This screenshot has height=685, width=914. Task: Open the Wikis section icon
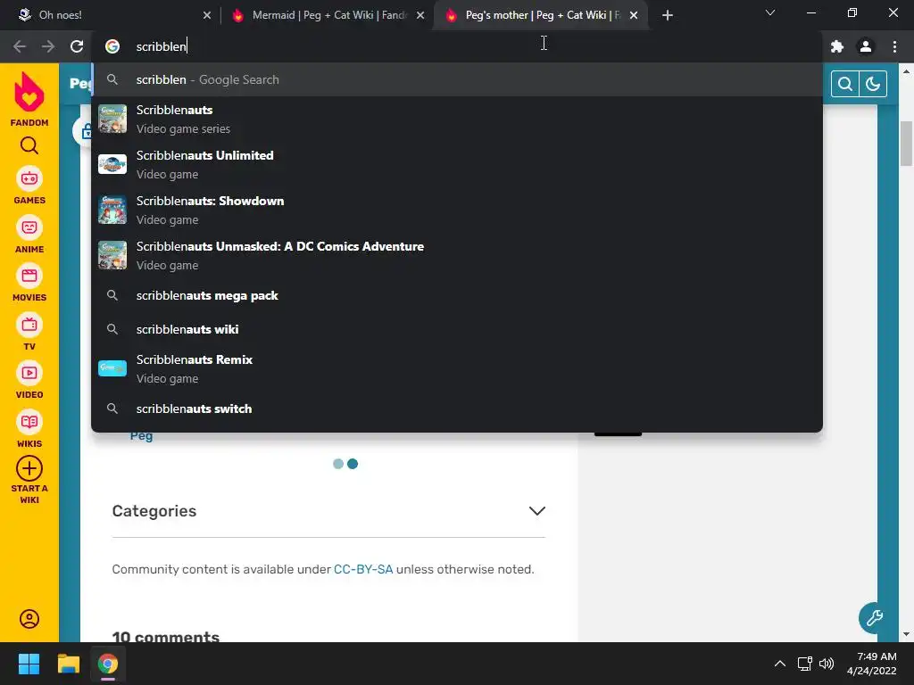(x=29, y=422)
